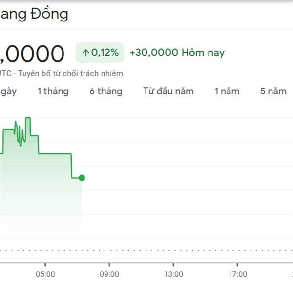Click the large ,0000 price figure
The height and width of the screenshot is (293, 293).
pyautogui.click(x=32, y=54)
